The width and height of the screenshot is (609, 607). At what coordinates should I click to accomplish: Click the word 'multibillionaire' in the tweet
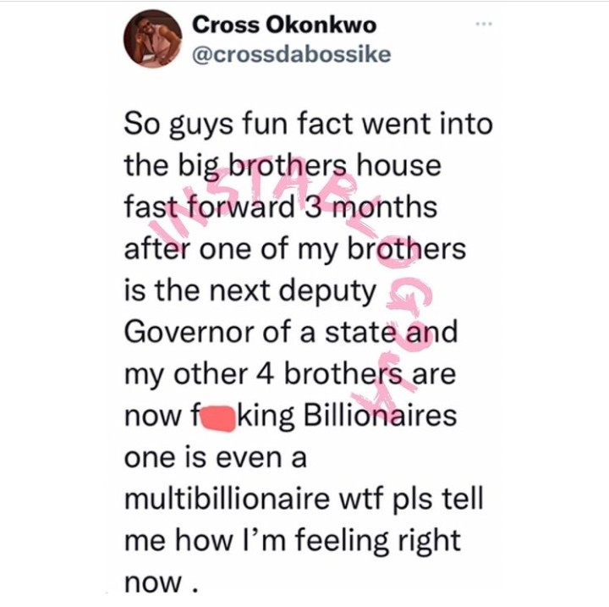click(x=228, y=499)
